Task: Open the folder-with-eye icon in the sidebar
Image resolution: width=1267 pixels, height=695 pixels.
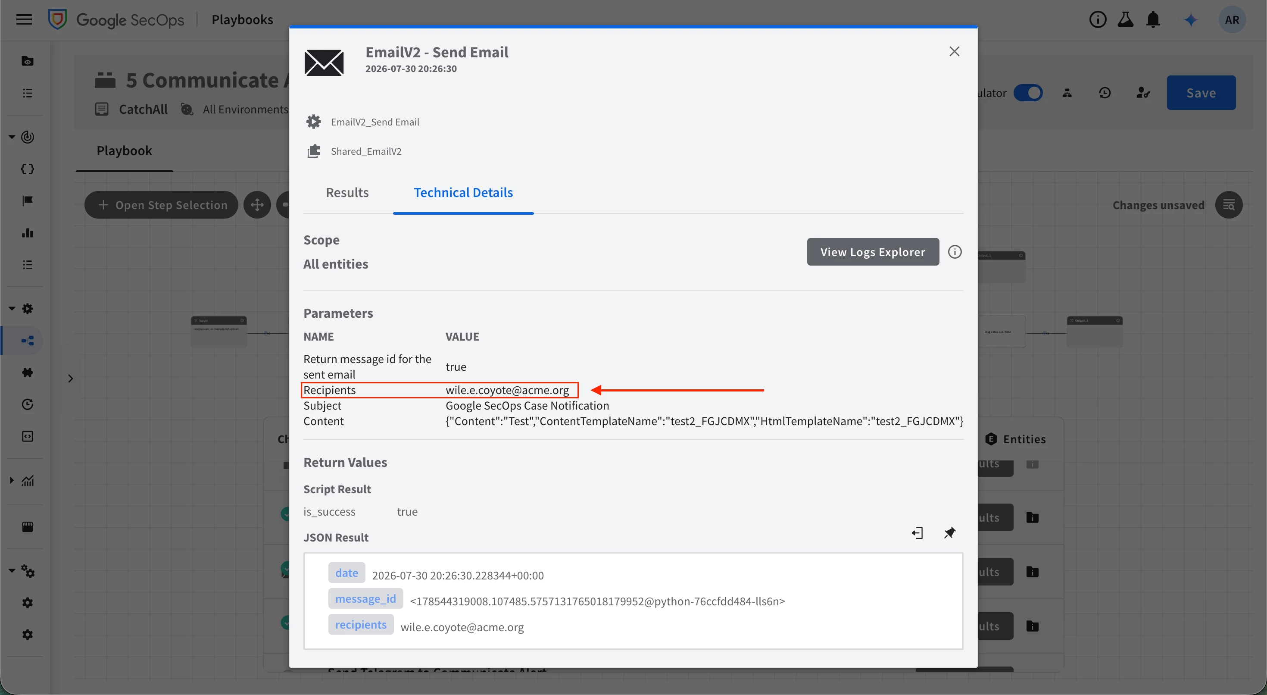Action: pos(28,61)
